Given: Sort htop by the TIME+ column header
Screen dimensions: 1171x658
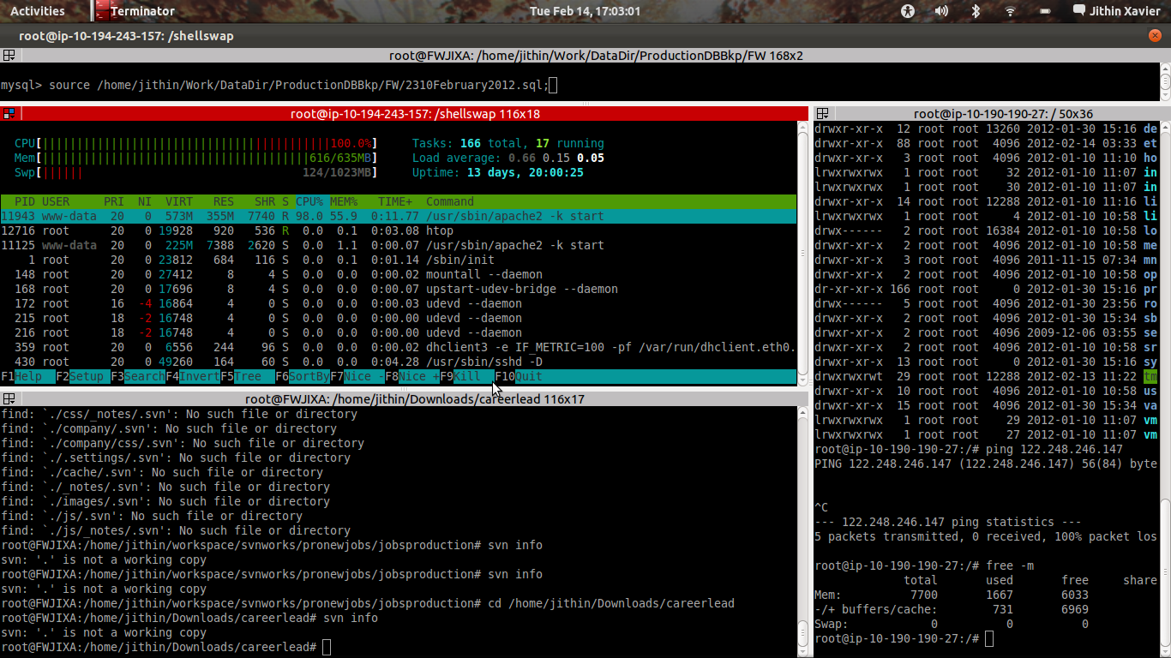Looking at the screenshot, I should [x=395, y=201].
